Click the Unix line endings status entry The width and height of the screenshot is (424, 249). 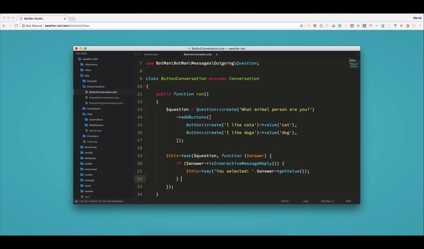tap(306, 201)
